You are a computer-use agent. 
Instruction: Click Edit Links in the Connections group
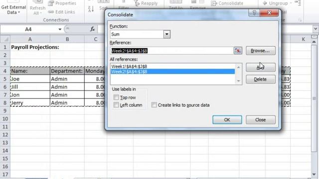pos(62,12)
